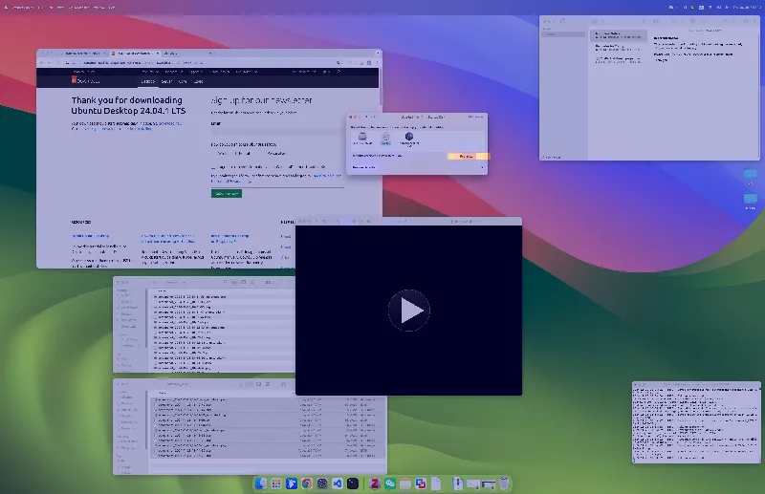
Task: Click the green button on newsletter form
Action: point(227,194)
